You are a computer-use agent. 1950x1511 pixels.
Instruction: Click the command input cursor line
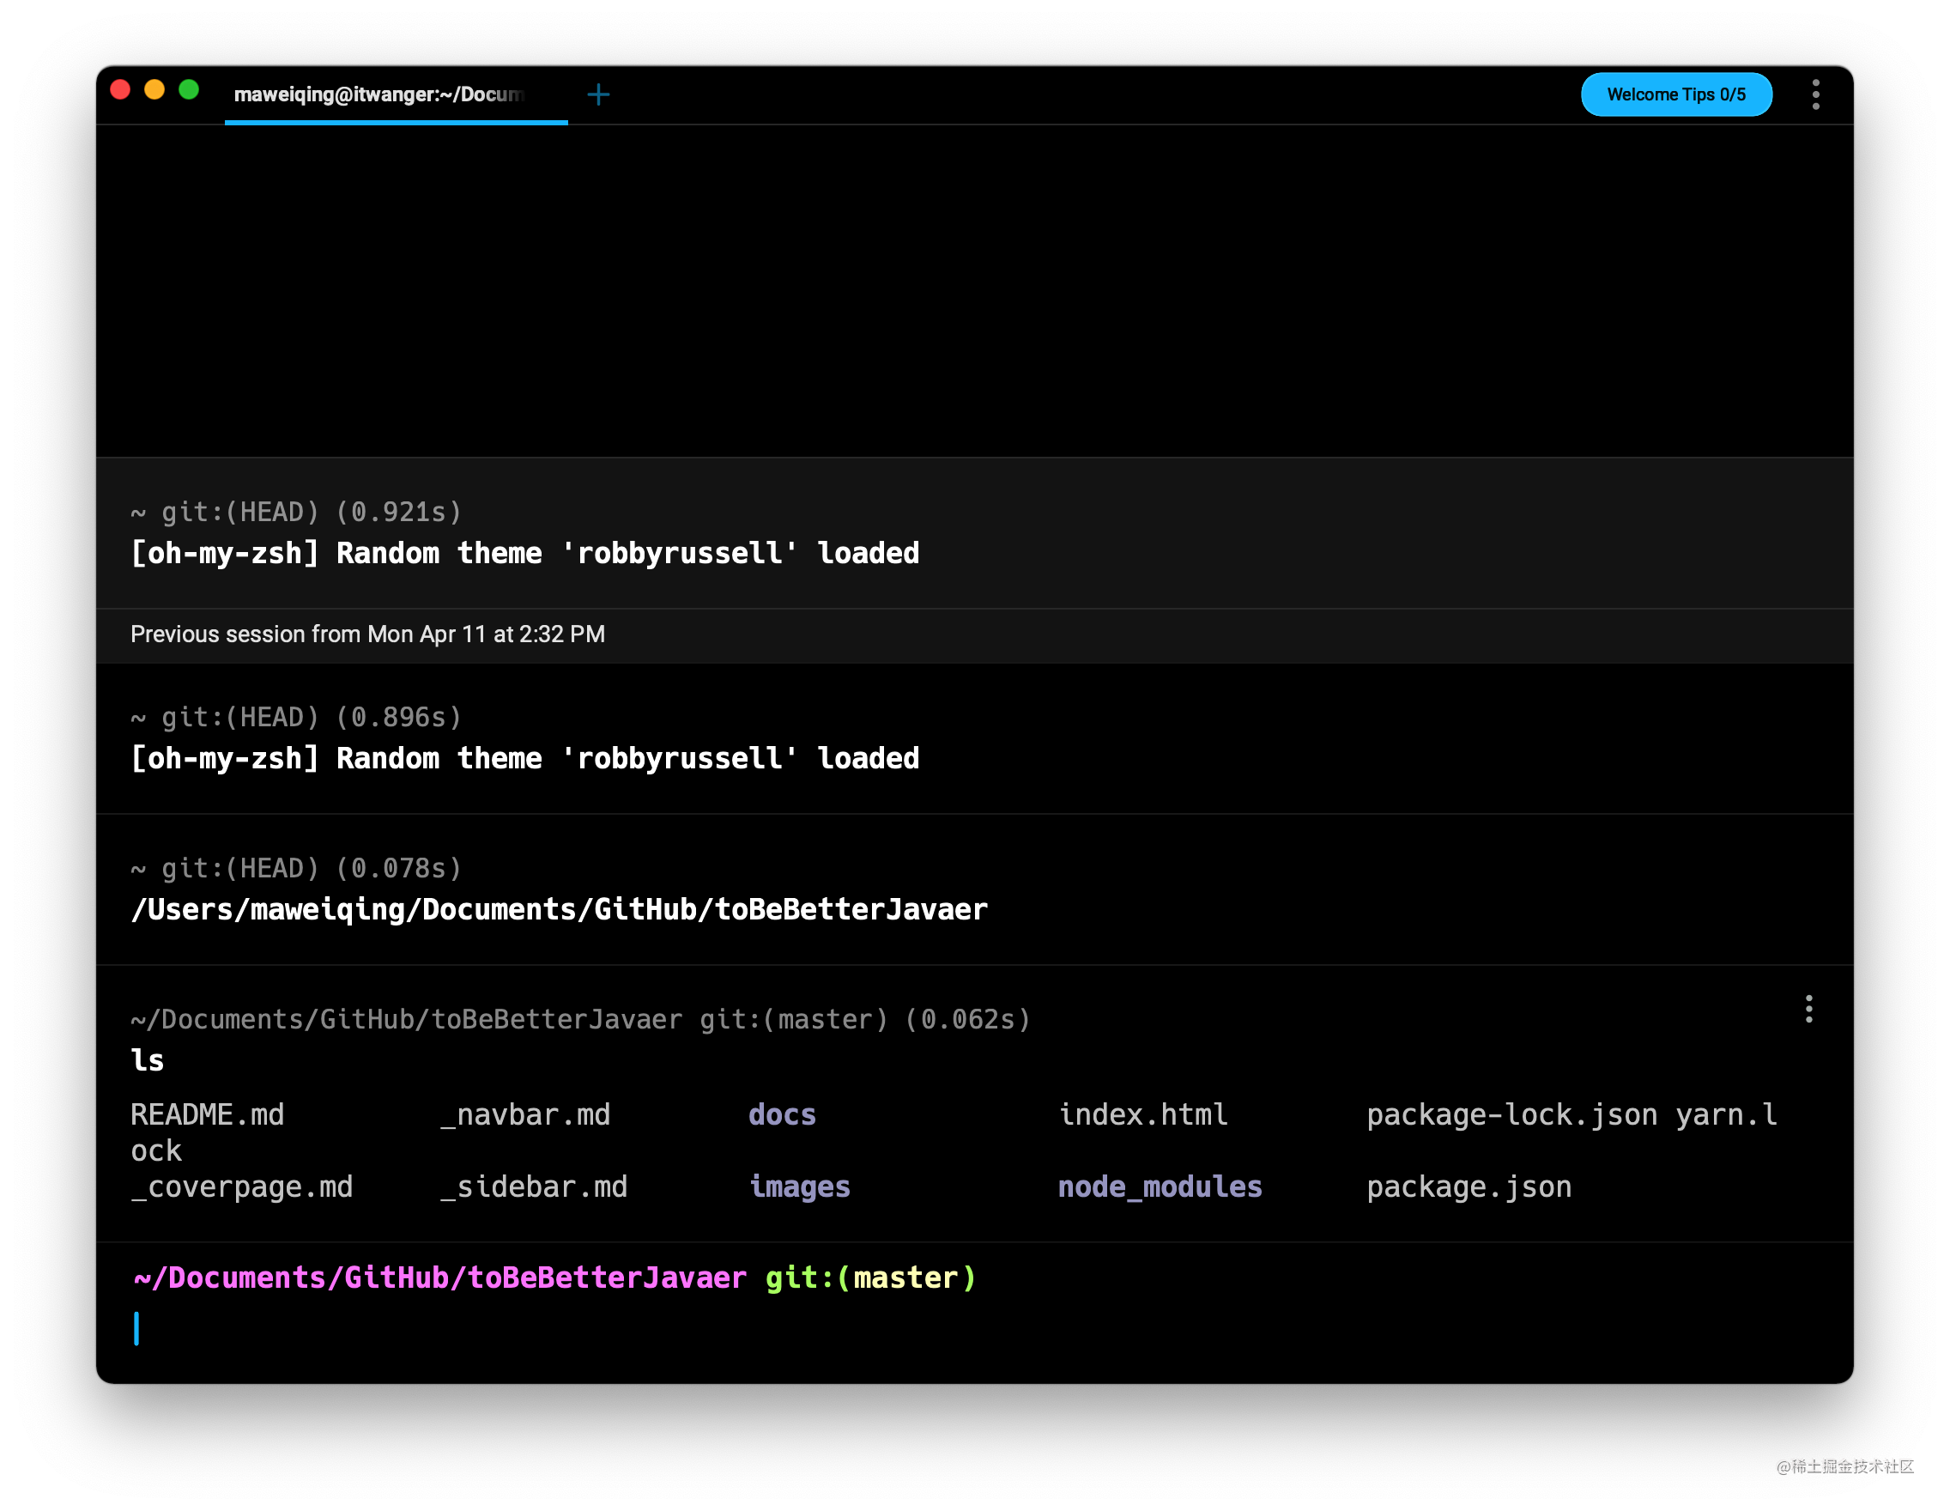tap(973, 1329)
